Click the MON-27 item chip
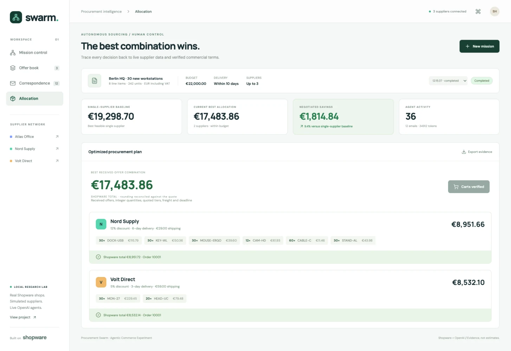 (118, 299)
